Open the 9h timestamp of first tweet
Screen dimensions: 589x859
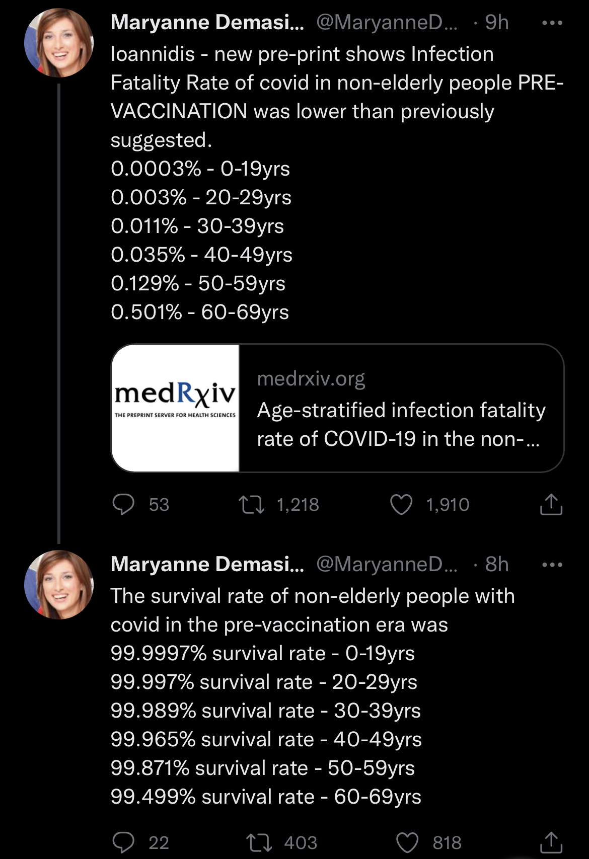[x=496, y=23]
